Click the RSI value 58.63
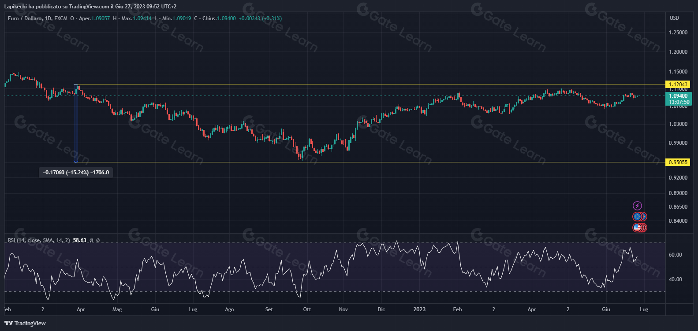 [79, 240]
